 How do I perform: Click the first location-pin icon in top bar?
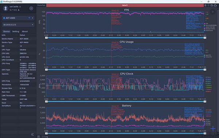click(x=205, y=5)
